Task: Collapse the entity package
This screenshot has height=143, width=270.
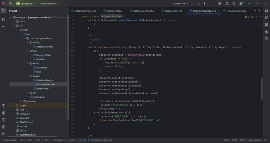Action: point(27,63)
